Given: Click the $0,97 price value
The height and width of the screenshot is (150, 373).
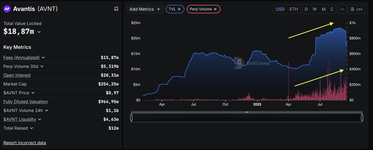Looking at the screenshot, I should point(112,93).
